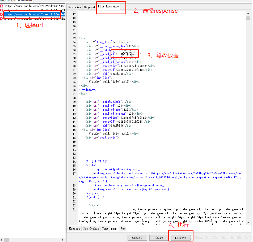Screen dimensions: 253x242
Task: Click the up arrow of the response editor scrollbar
Action: click(248, 13)
